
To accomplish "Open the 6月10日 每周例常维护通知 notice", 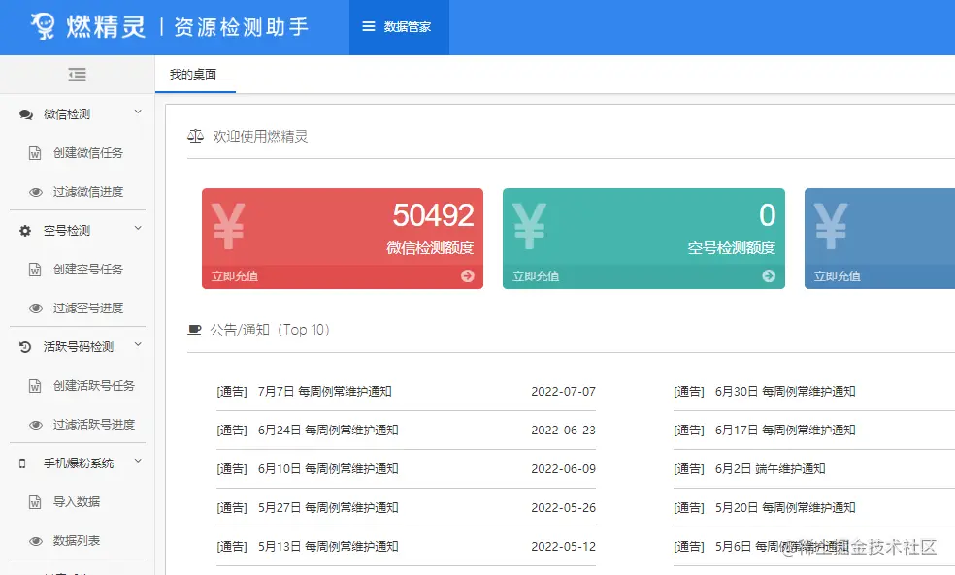I will 328,469.
